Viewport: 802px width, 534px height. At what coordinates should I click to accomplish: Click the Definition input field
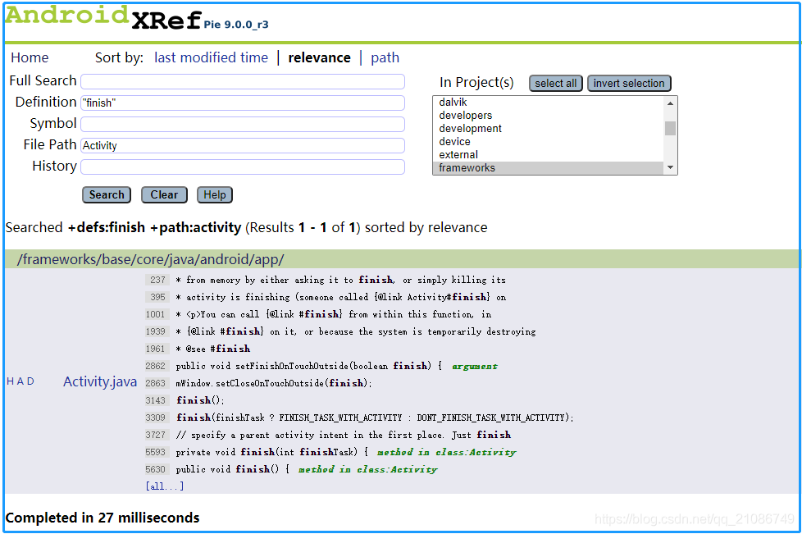click(243, 103)
